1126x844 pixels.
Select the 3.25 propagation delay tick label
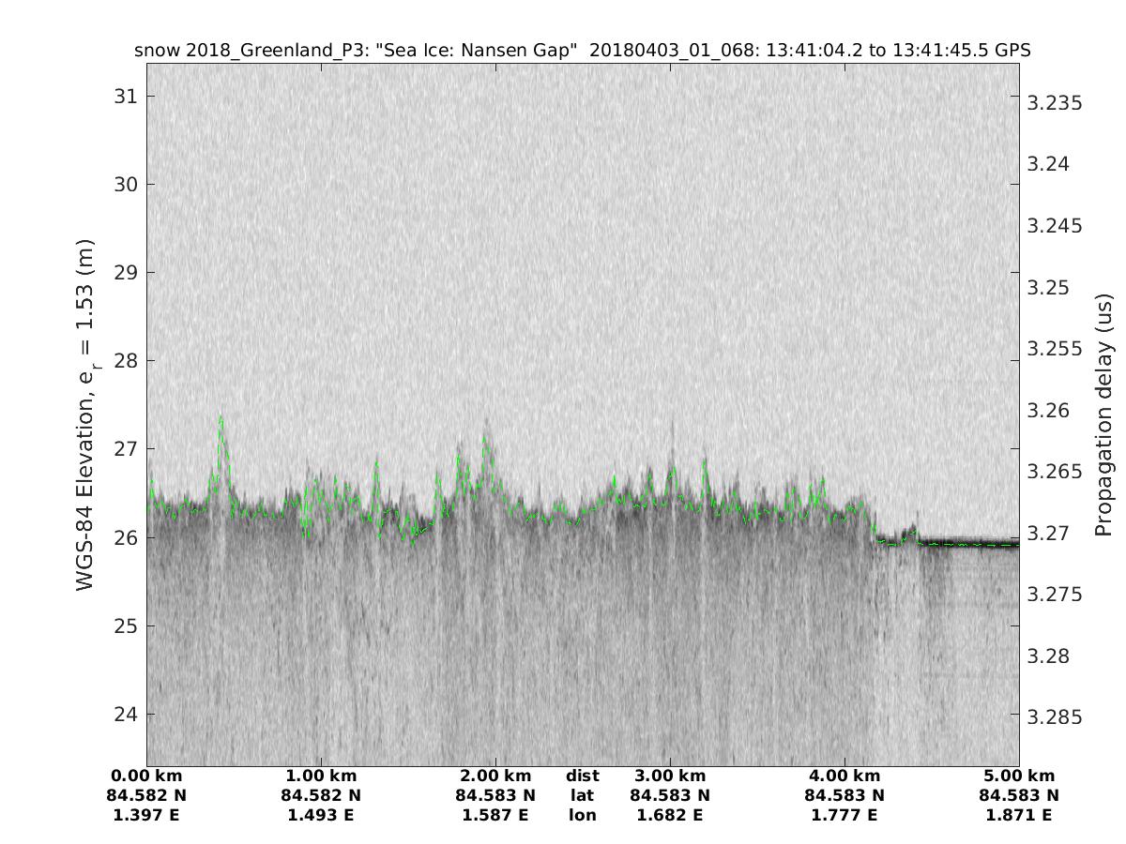coord(1050,287)
